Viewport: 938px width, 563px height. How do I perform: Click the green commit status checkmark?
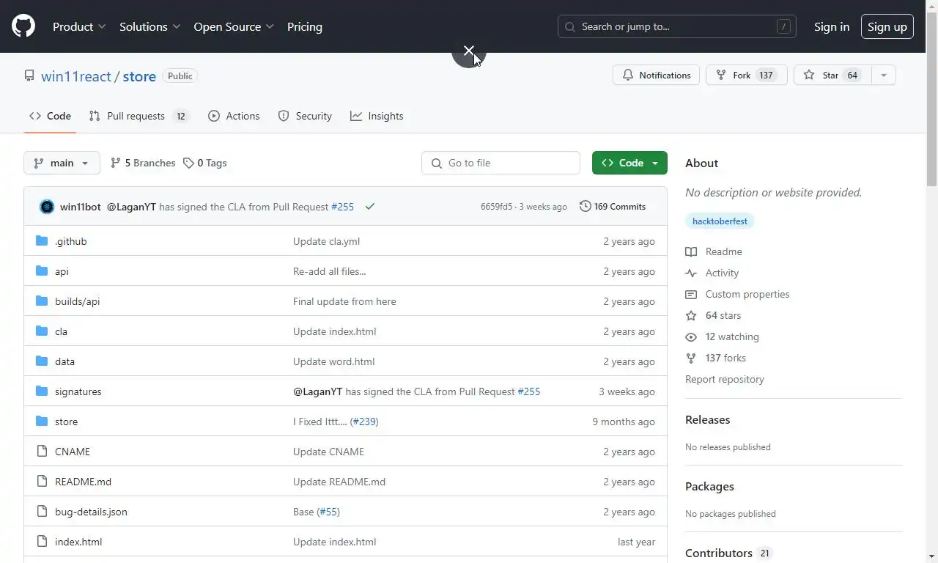(x=370, y=207)
